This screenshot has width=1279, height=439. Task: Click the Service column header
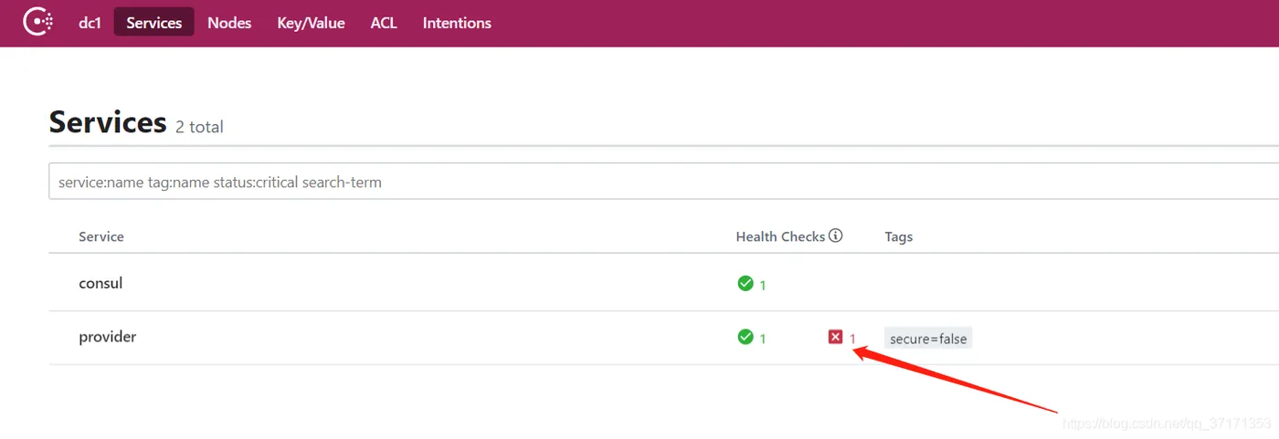tap(101, 236)
